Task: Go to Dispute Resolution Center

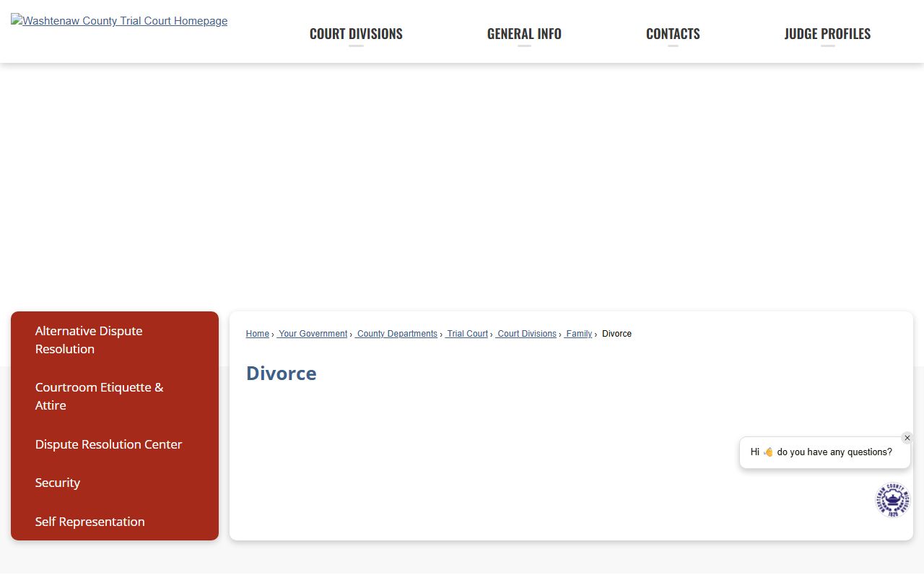Action: point(115,444)
